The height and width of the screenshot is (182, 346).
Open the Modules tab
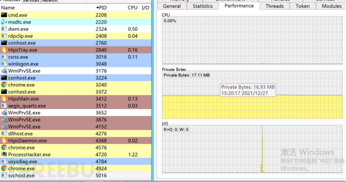tap(331, 6)
